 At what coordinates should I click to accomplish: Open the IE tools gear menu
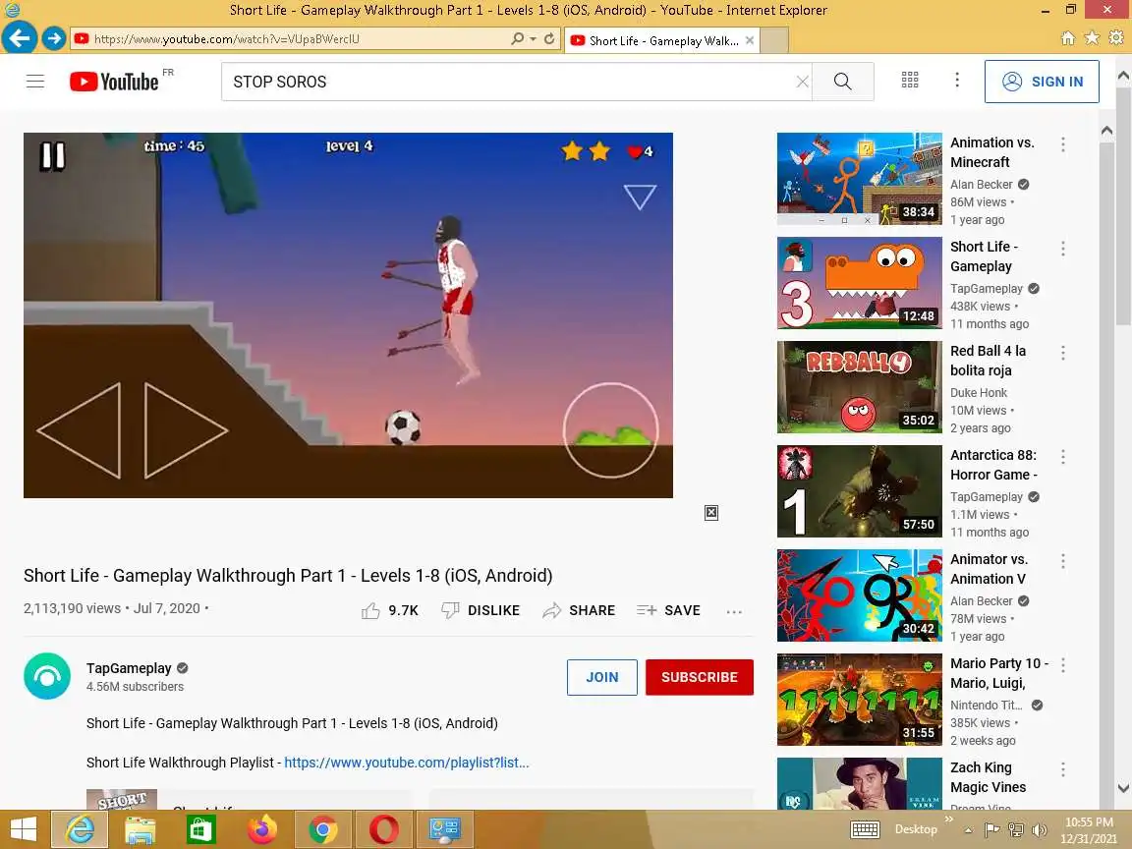[1116, 37]
